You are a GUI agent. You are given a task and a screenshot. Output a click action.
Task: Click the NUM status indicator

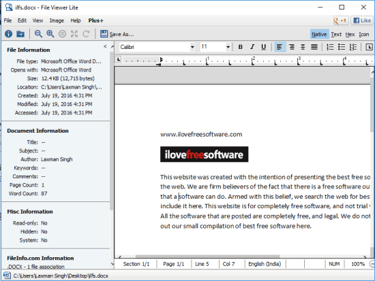[334, 264]
